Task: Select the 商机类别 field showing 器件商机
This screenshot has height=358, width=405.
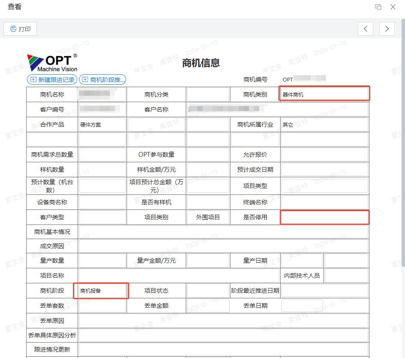Action: click(324, 94)
